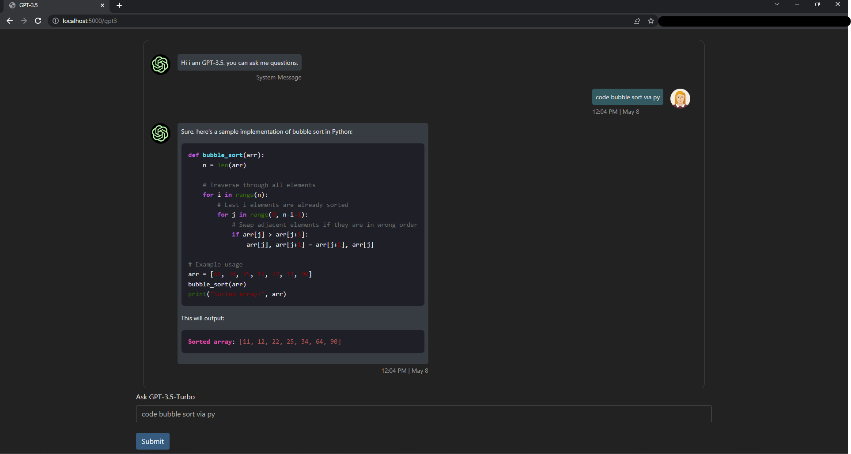
Task: Bookmark this page with the star icon
Action: [x=651, y=21]
